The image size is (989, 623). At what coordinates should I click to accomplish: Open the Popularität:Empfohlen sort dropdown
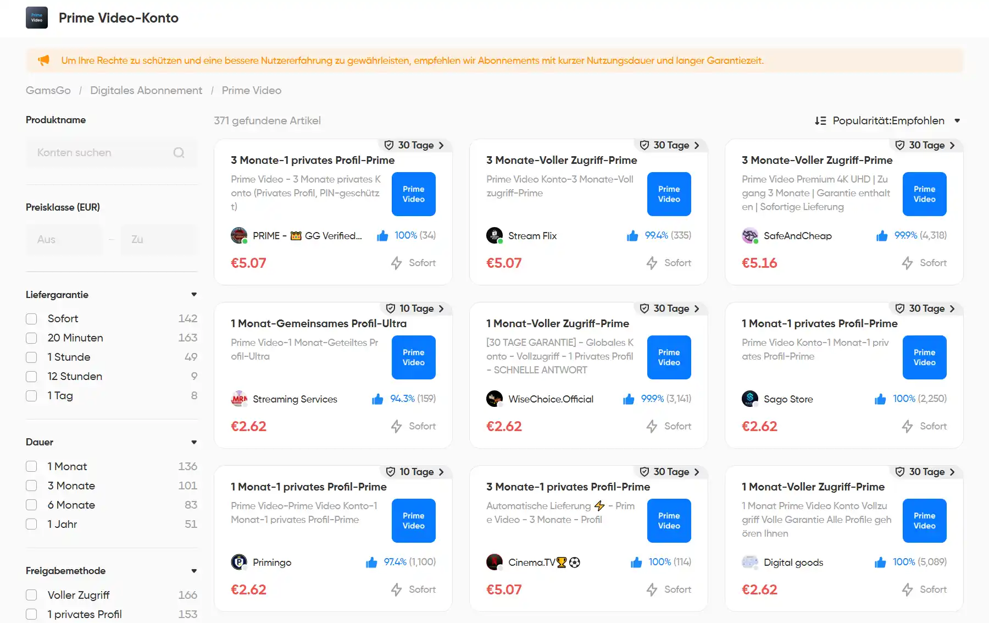point(887,120)
